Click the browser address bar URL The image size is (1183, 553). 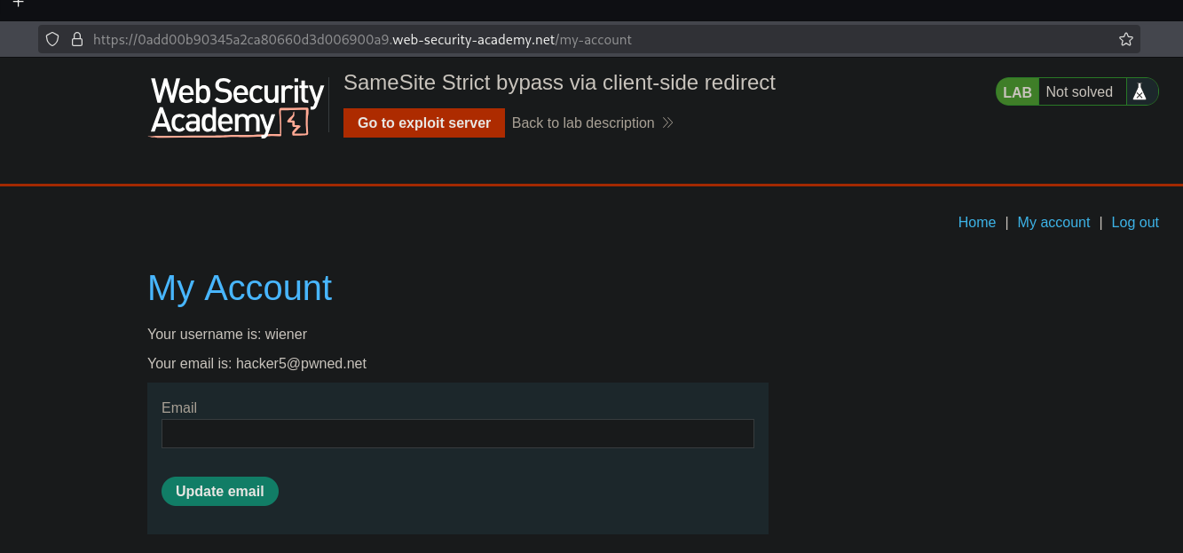(x=362, y=39)
